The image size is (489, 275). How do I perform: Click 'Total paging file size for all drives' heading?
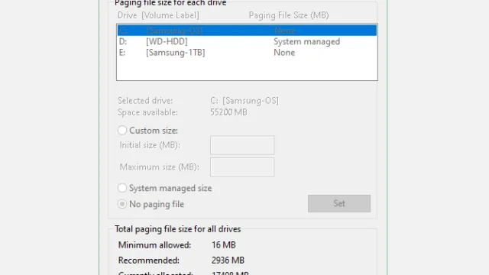click(x=178, y=229)
